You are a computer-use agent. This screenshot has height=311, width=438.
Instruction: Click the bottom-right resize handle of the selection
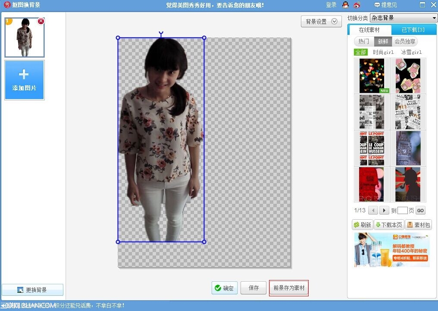pos(204,242)
